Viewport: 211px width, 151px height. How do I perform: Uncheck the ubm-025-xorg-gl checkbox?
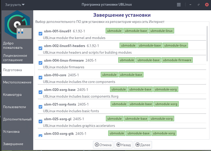click(40, 121)
